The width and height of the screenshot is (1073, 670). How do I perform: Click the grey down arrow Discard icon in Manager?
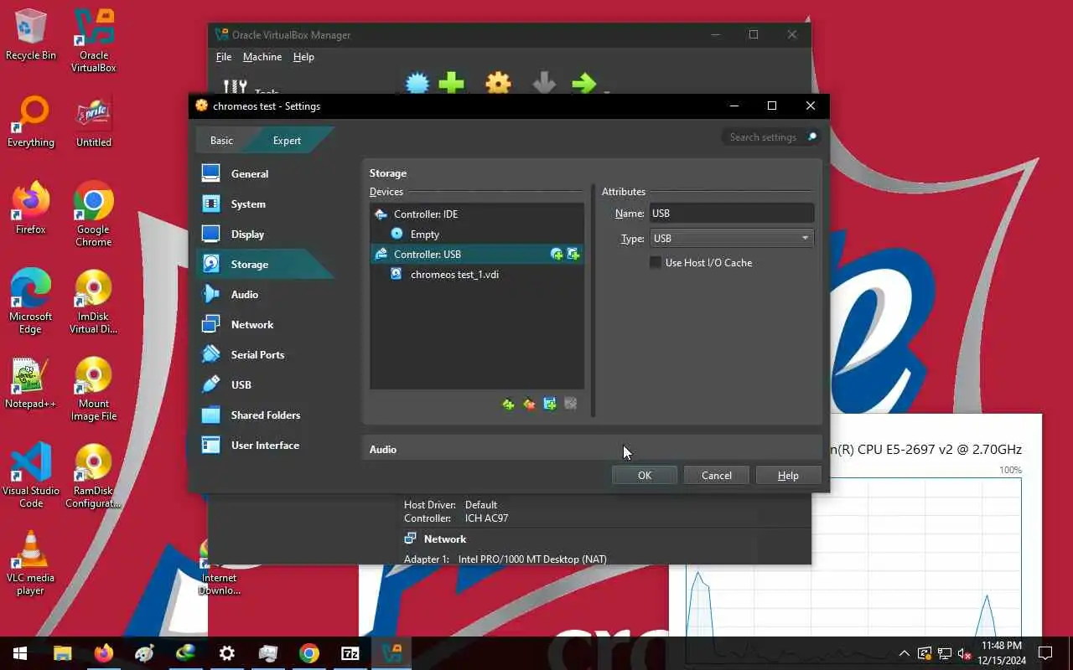coord(544,83)
